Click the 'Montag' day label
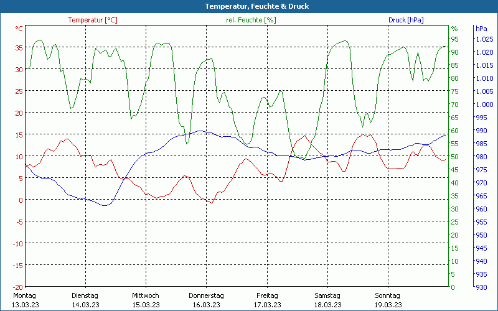498x311 pixels. (x=24, y=296)
